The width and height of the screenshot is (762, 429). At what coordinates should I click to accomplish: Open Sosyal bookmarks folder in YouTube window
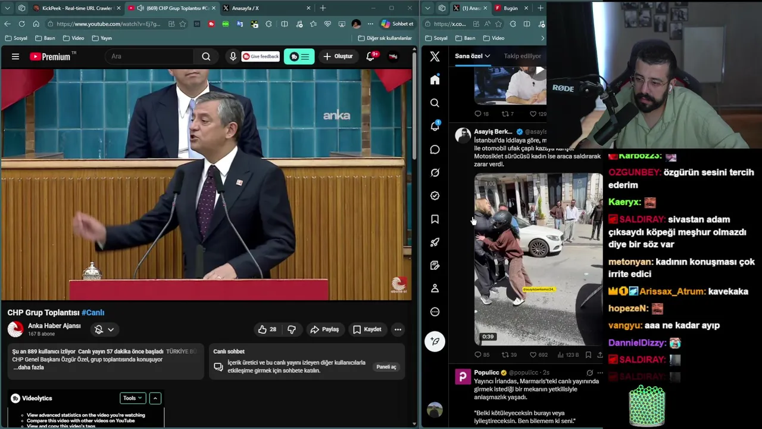pyautogui.click(x=16, y=38)
